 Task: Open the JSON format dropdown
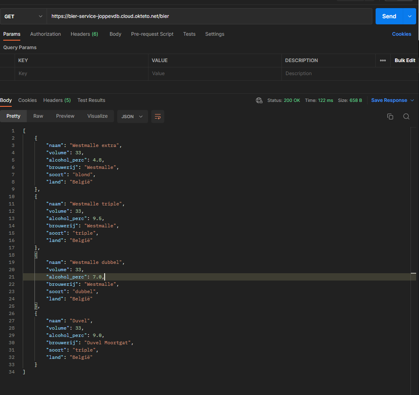click(132, 117)
